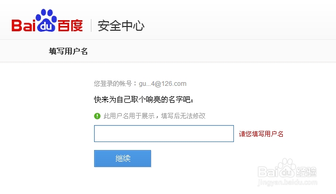This screenshot has width=336, height=194.
Task: Click the gray "Bai" watermark lettering
Action: point(268,172)
